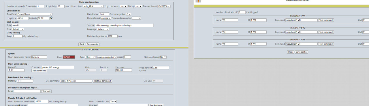Click the Dashboard live Meter ID field

click(25, 81)
